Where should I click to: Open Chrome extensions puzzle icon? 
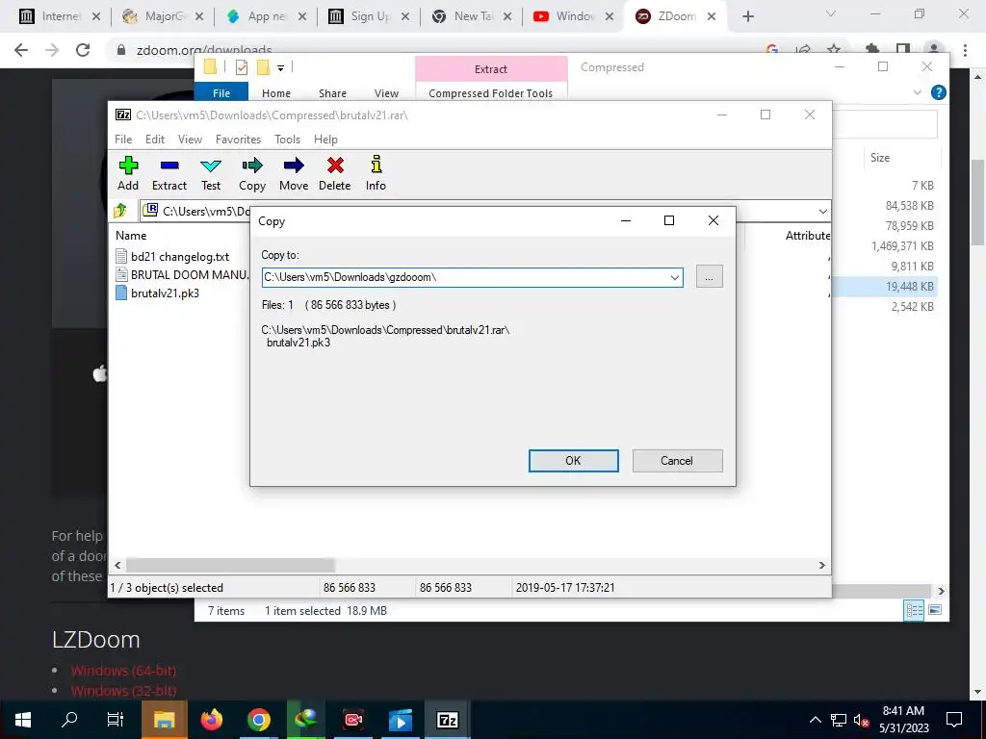click(872, 50)
